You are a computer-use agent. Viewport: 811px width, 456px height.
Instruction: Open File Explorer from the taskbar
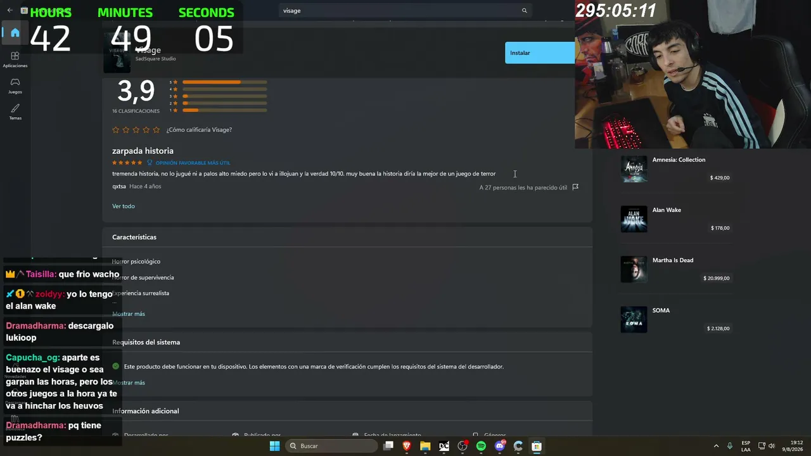[425, 446]
